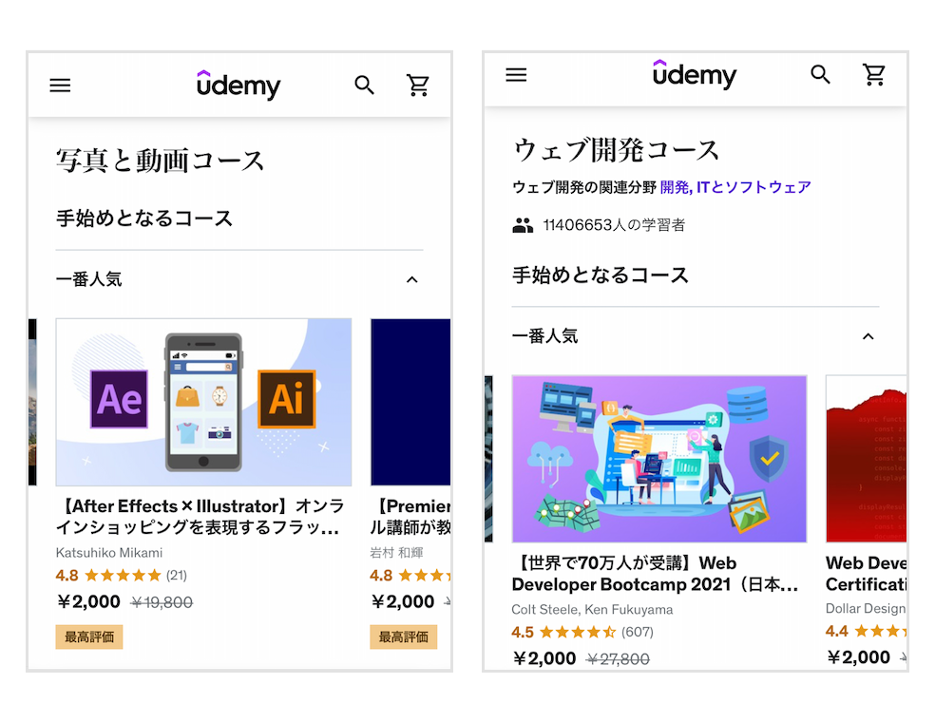Click 4.4 rating on Web Developer Certification card
The width and height of the screenshot is (935, 722).
(866, 631)
